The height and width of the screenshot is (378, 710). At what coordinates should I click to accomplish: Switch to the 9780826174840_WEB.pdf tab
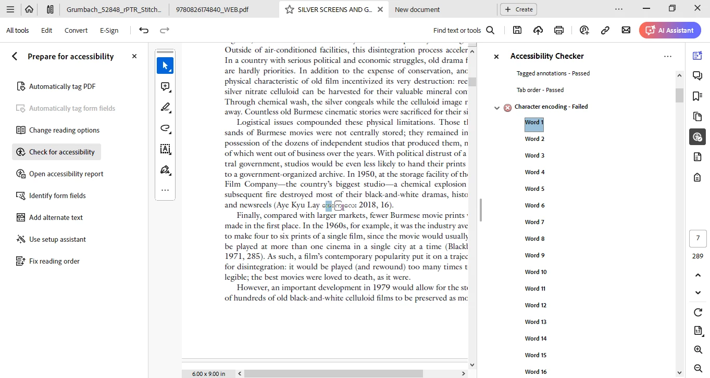pos(212,9)
